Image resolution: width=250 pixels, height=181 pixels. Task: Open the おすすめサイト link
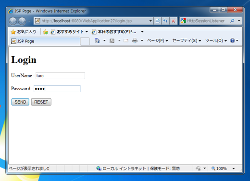coord(67,32)
